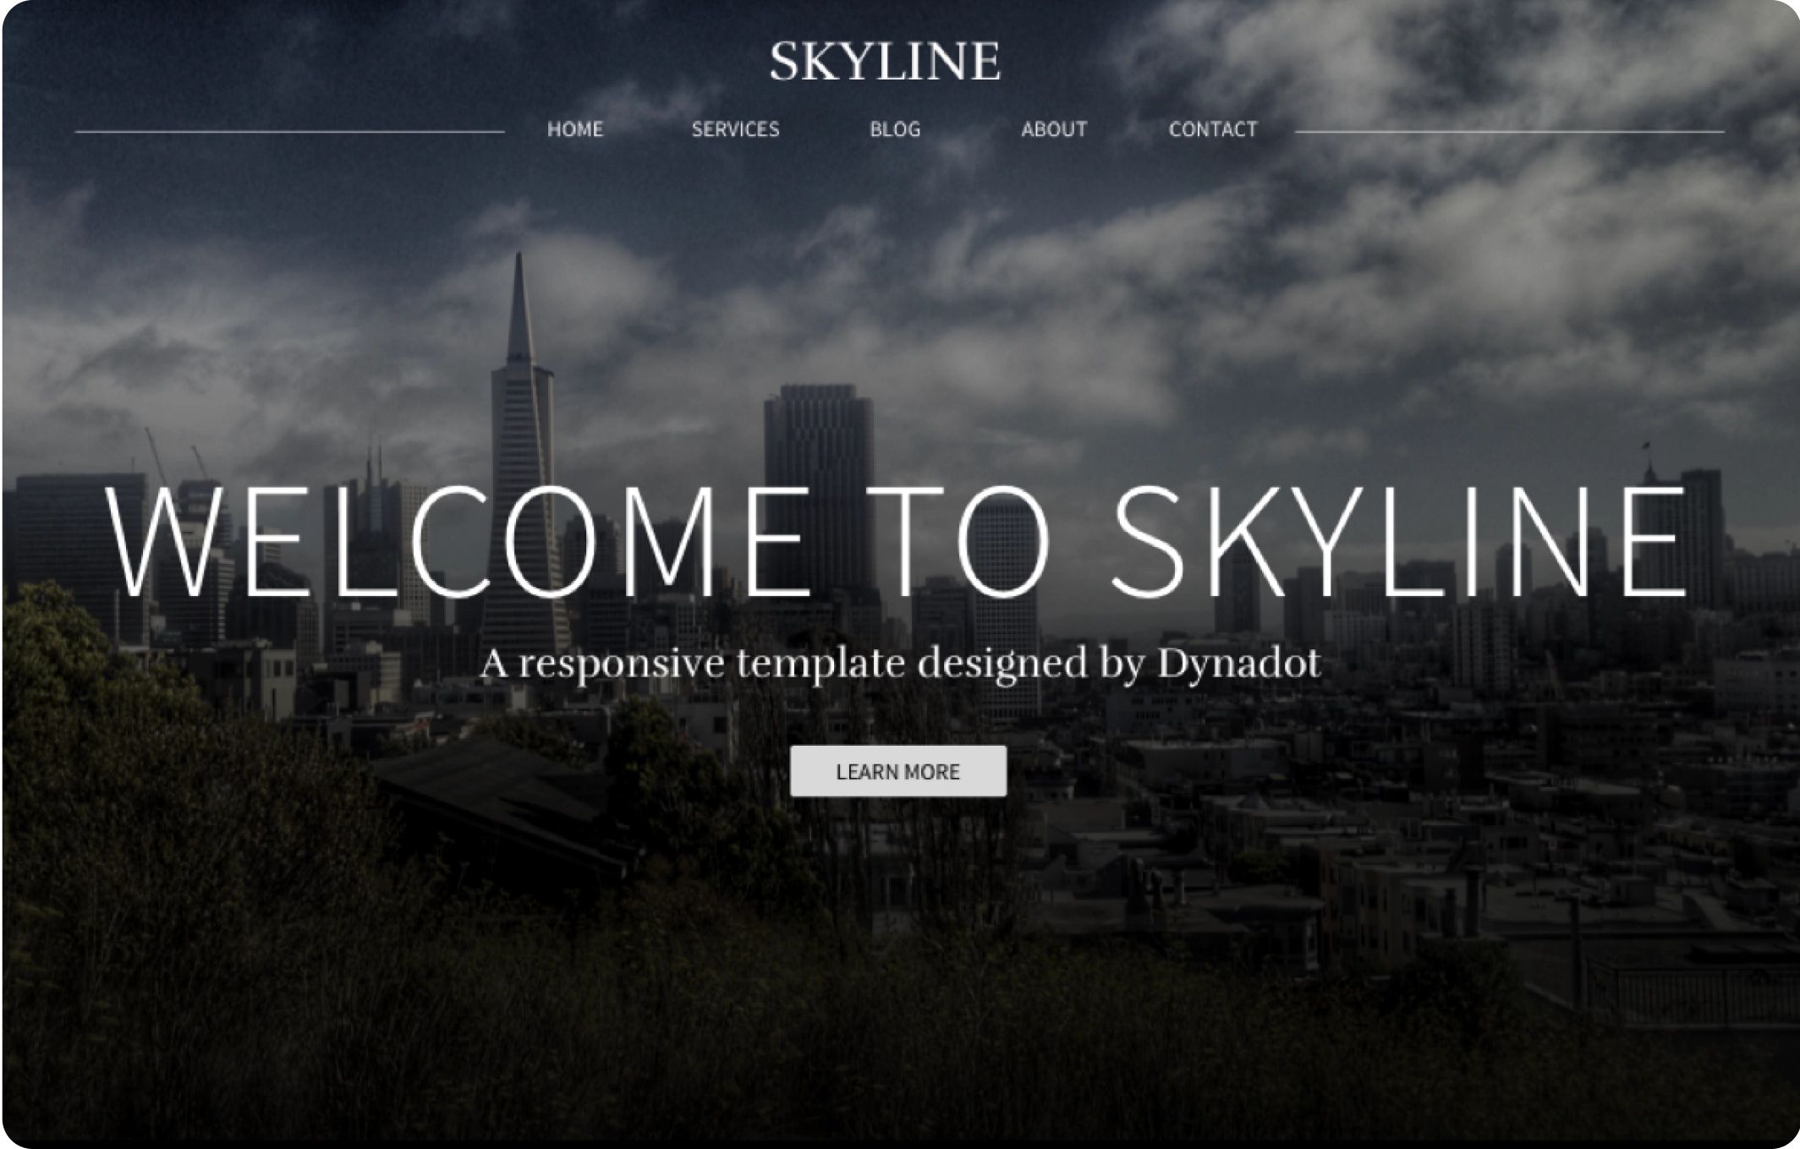Select SERVICES from the navigation bar

pos(735,129)
